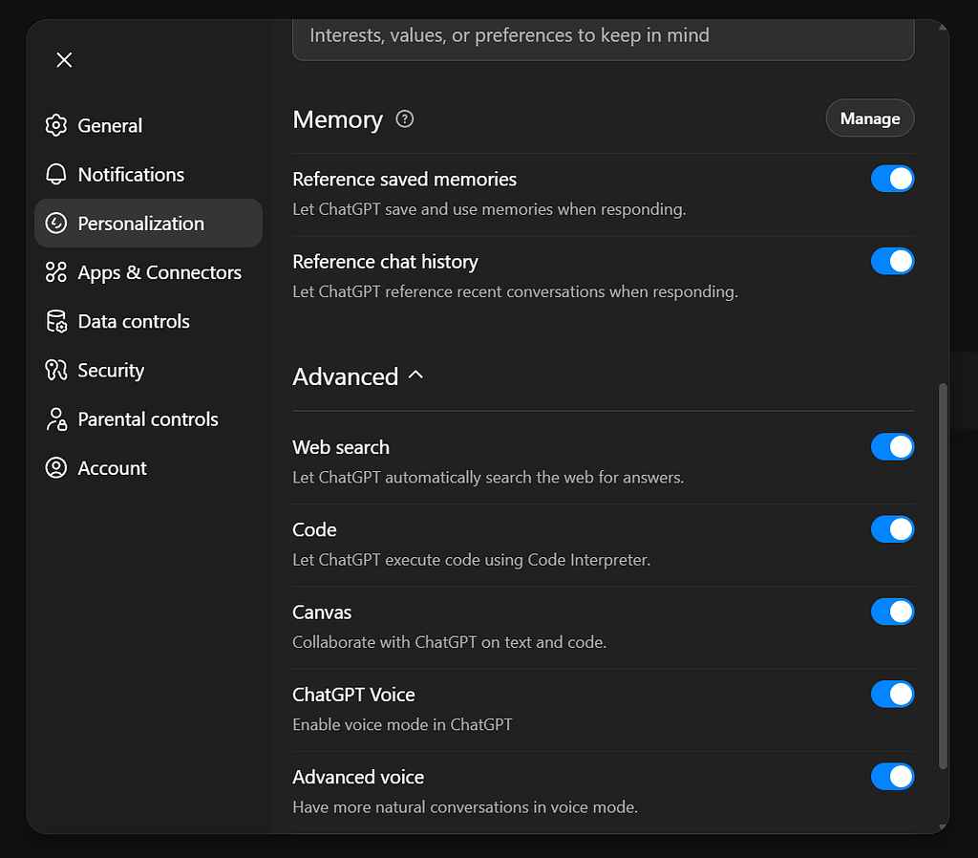Toggle the Advanced voice switch

893,776
